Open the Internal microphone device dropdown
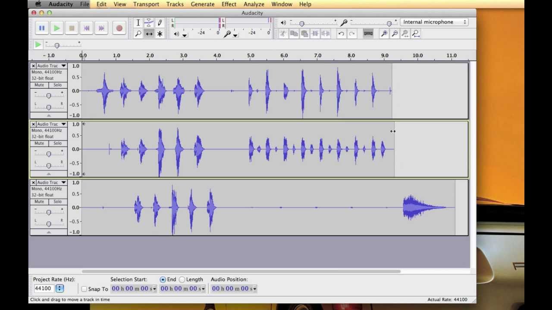552x310 pixels. tap(434, 22)
